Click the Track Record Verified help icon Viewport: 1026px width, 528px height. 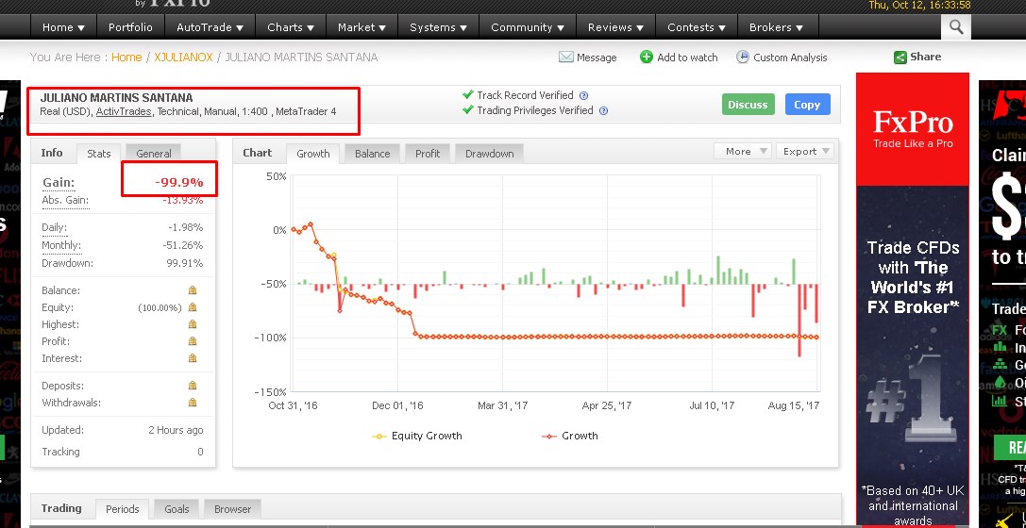[584, 95]
